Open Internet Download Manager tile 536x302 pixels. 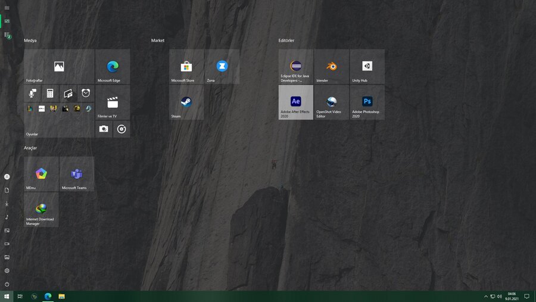tap(41, 209)
